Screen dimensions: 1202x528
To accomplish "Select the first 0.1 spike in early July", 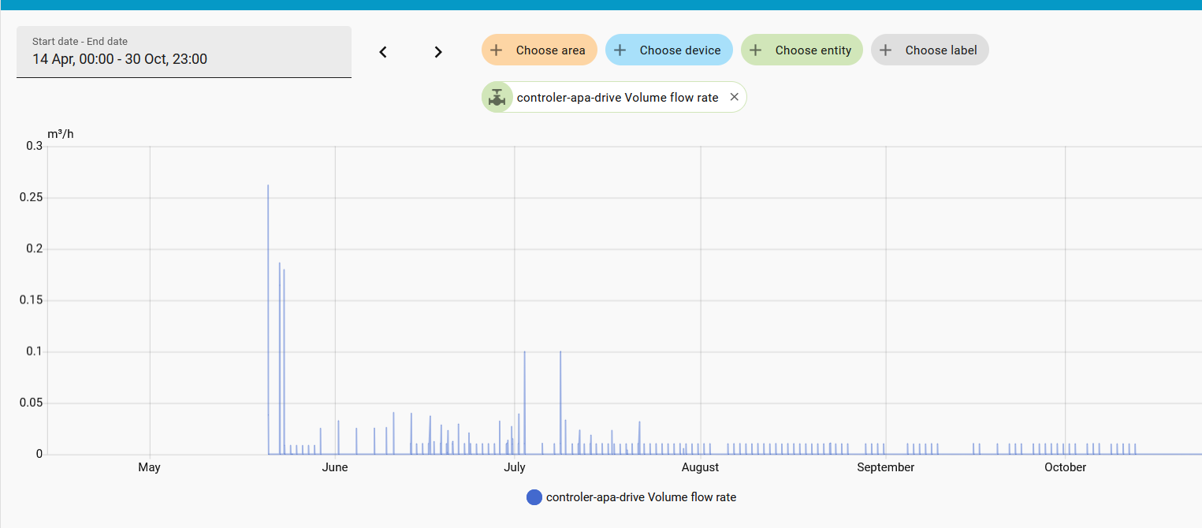I will pos(524,353).
